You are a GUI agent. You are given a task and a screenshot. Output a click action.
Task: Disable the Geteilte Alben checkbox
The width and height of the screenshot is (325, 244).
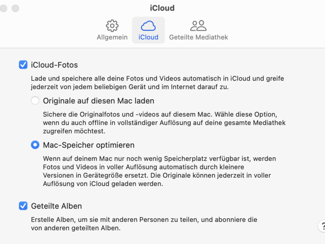[23, 206]
